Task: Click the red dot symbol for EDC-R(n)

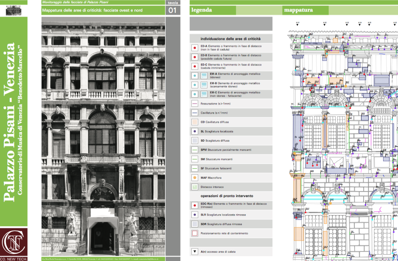Action: click(x=195, y=205)
